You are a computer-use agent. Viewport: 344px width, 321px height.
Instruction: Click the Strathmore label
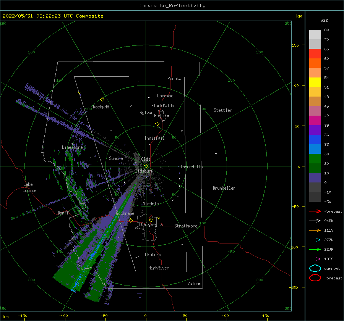point(186,226)
